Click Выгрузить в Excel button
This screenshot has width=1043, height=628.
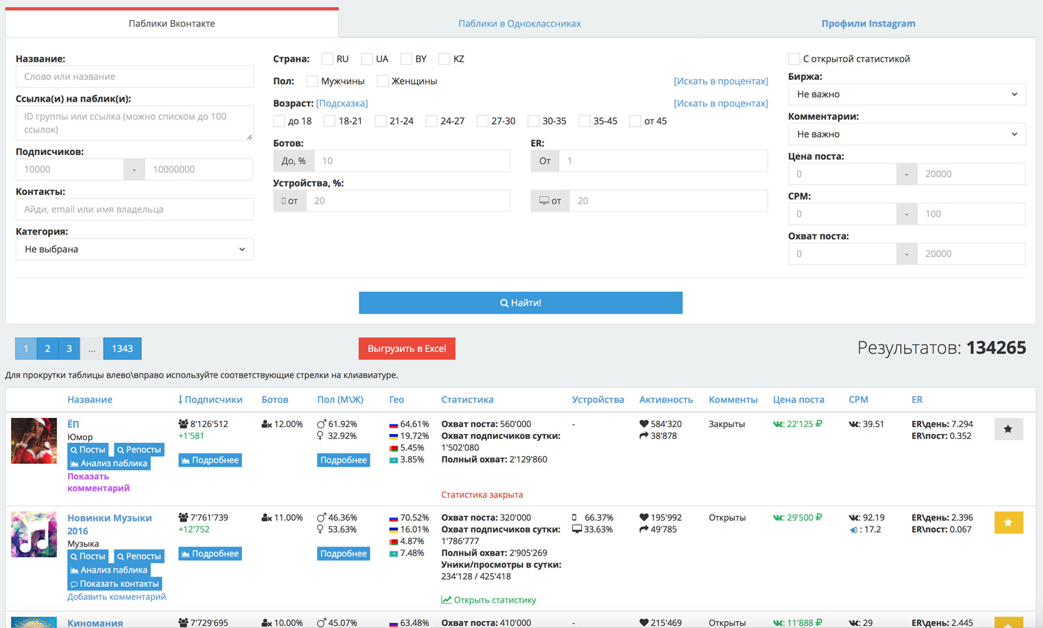[x=407, y=348]
